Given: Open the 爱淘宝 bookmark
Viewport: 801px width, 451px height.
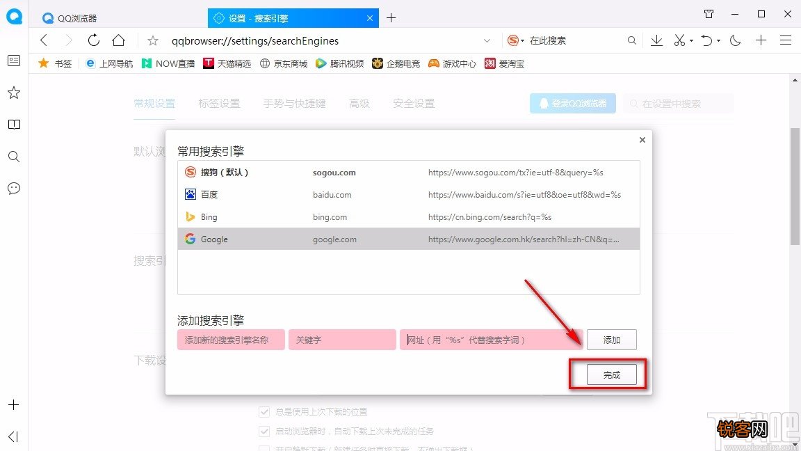Looking at the screenshot, I should pos(504,63).
